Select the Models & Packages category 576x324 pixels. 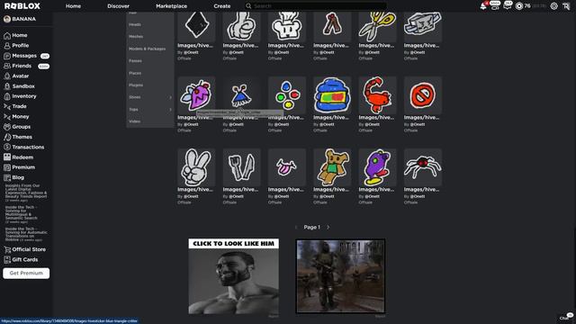click(147, 49)
